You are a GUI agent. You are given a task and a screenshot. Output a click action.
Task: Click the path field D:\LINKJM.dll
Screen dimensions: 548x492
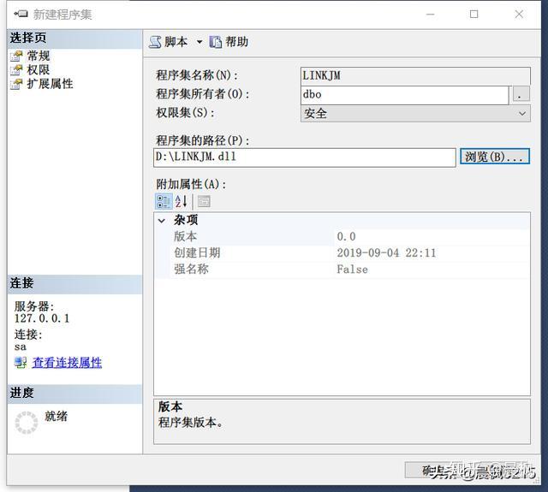point(305,157)
